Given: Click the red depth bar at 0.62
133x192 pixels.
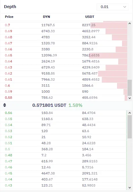Looking at the screenshot, I should click(112, 73).
